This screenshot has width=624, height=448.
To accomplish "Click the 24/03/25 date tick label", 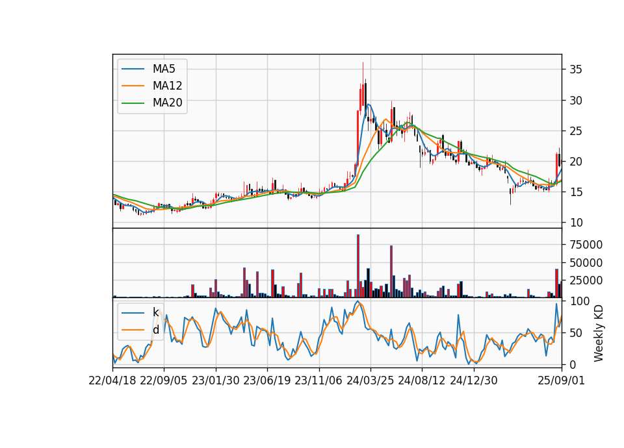I will pyautogui.click(x=370, y=380).
